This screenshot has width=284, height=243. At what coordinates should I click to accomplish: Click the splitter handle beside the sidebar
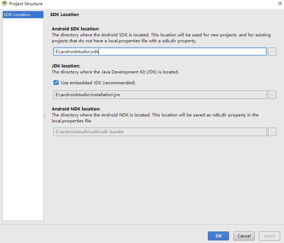point(45,115)
